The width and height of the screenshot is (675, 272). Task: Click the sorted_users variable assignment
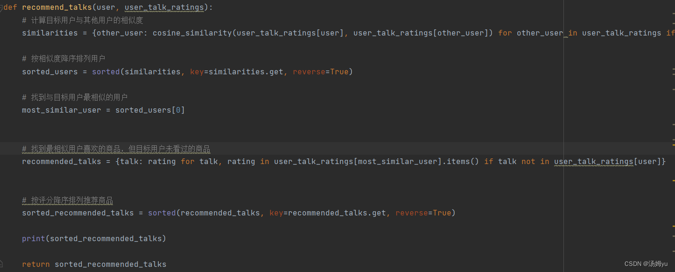click(50, 72)
